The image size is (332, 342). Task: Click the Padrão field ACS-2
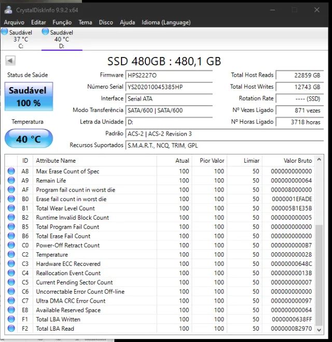[225, 134]
